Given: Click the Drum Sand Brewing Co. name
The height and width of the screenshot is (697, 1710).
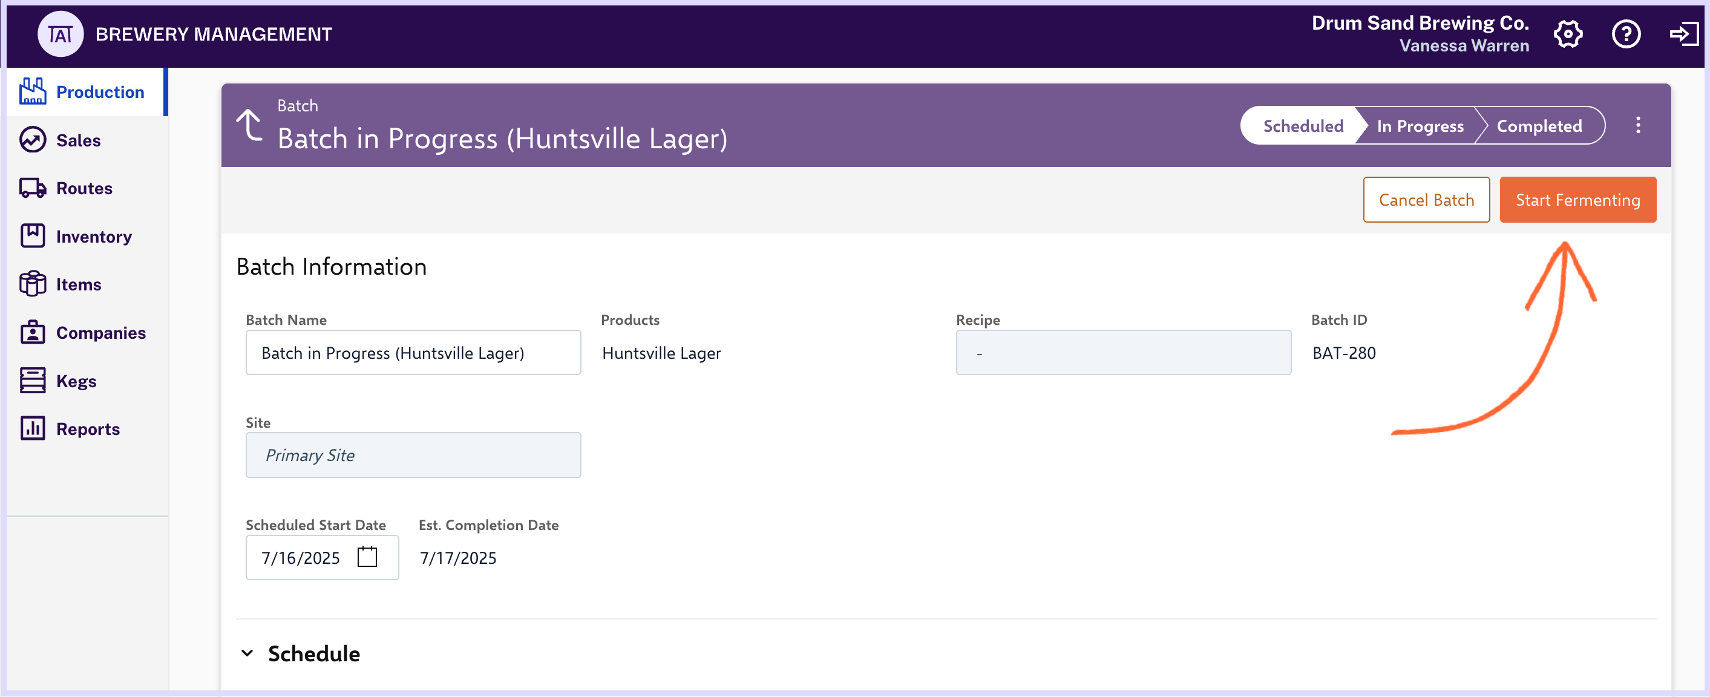Looking at the screenshot, I should pos(1420,22).
